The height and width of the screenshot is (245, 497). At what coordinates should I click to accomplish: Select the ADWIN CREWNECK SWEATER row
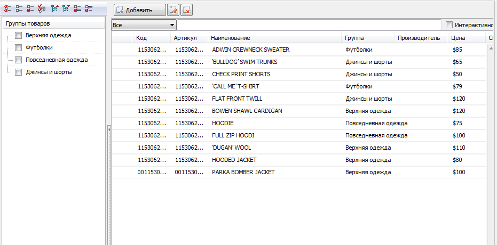[299, 50]
